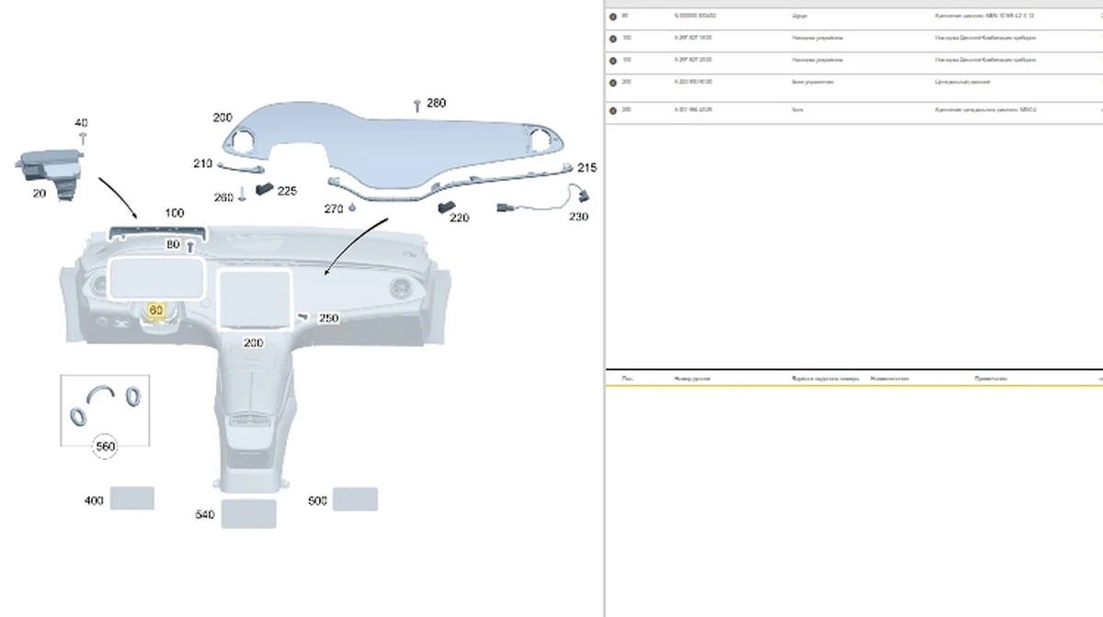This screenshot has height=617, width=1103.
Task: Click the info icon in the last parts row
Action: point(613,110)
